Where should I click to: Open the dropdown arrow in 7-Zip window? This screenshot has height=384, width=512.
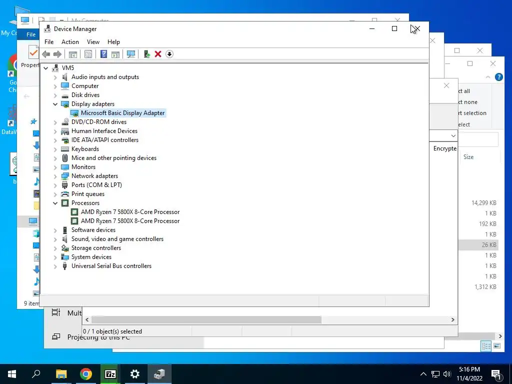[x=453, y=136]
